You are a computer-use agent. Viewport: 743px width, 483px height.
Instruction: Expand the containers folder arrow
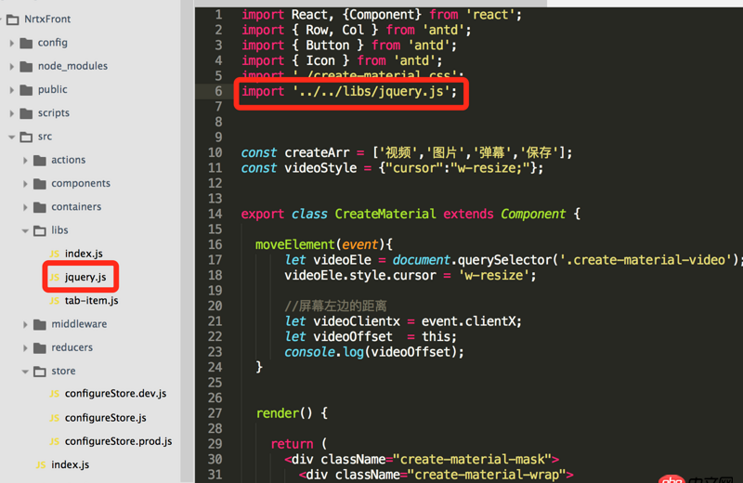[x=25, y=207]
